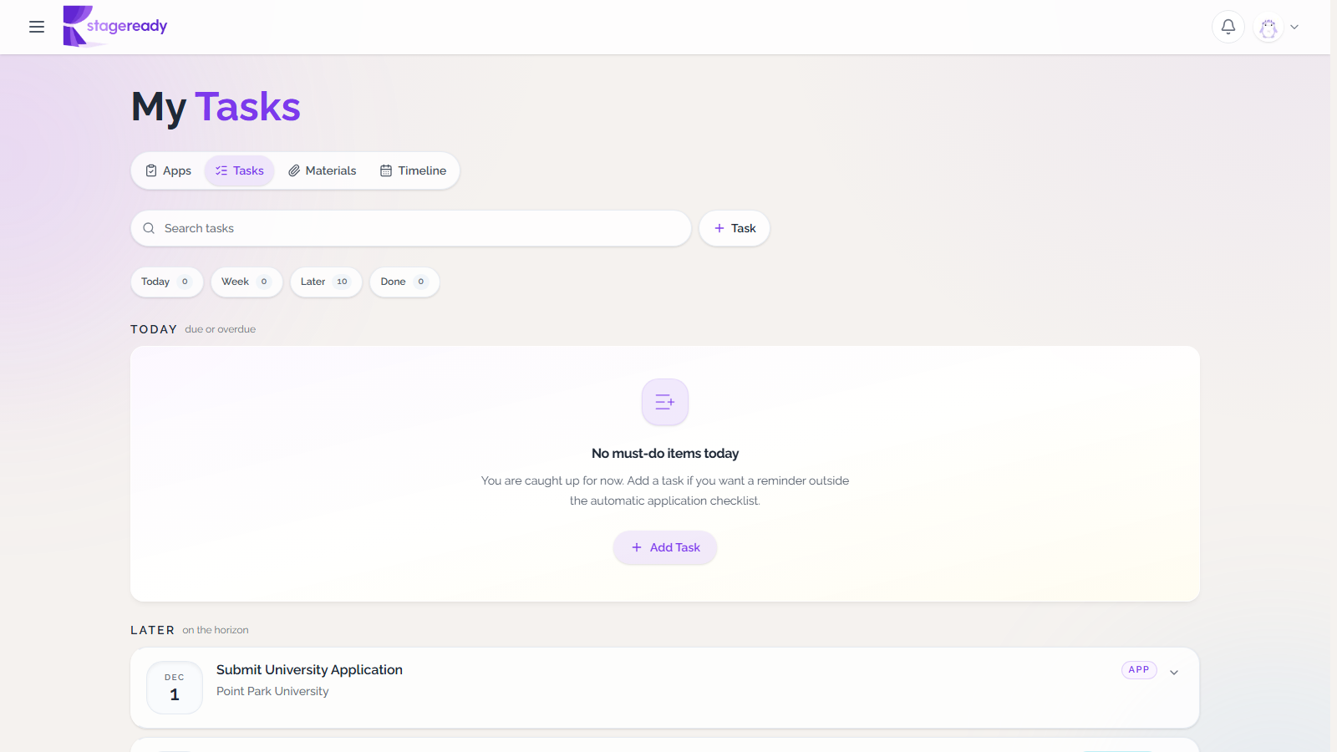The width and height of the screenshot is (1337, 752).
Task: Click the Add Task button
Action: pyautogui.click(x=665, y=547)
